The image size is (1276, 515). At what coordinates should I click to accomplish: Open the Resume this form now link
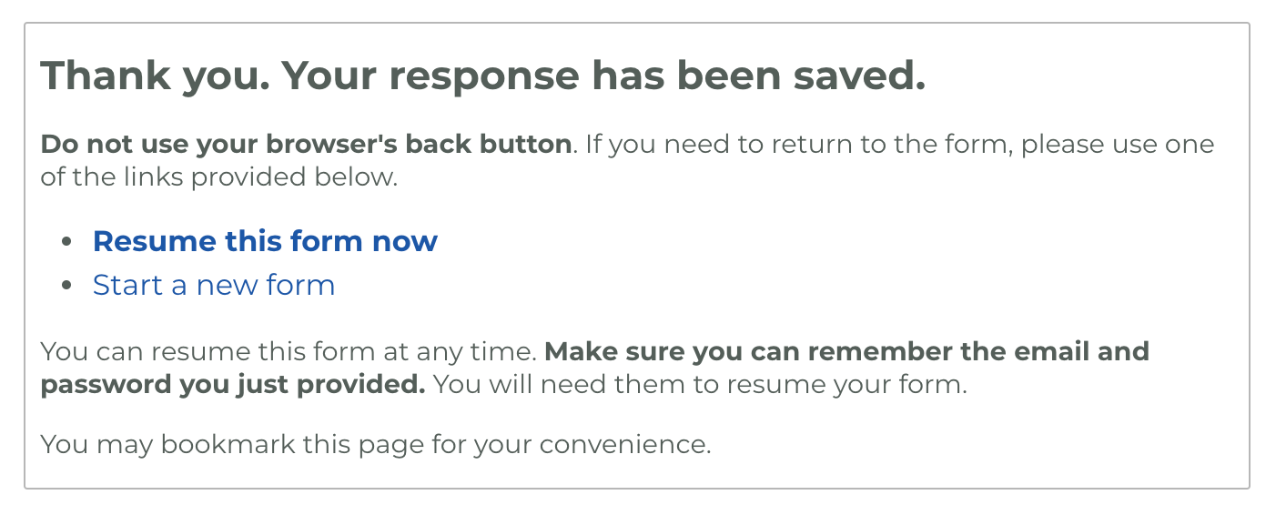(x=265, y=241)
